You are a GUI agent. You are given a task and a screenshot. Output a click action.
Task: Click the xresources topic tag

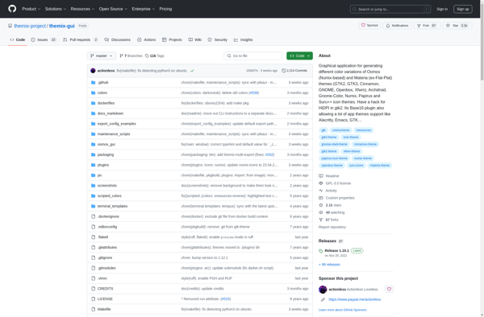pos(363,130)
